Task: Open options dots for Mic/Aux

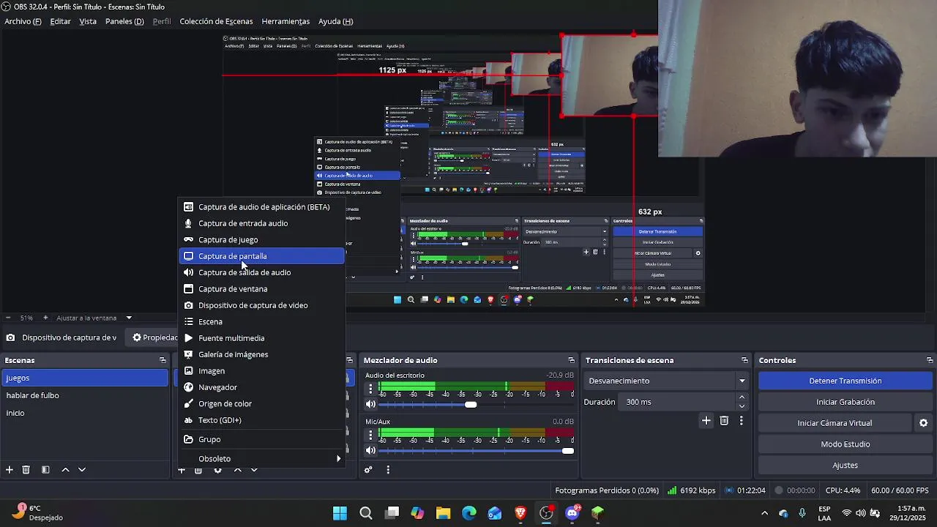Action: 370,435
